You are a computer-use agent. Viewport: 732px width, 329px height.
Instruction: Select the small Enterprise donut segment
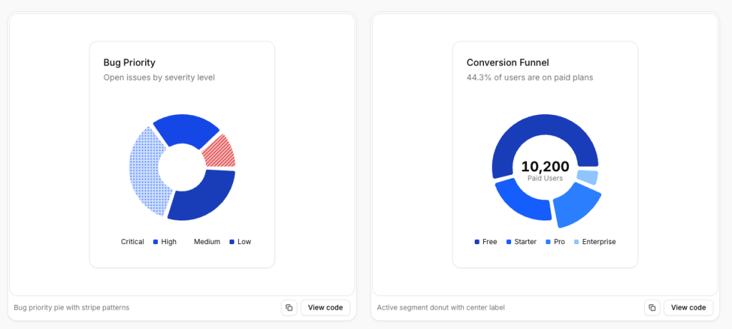pos(588,177)
